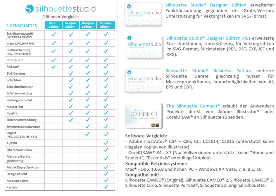
Task: Click the Schachtelfunktion row label
Action: [20, 86]
